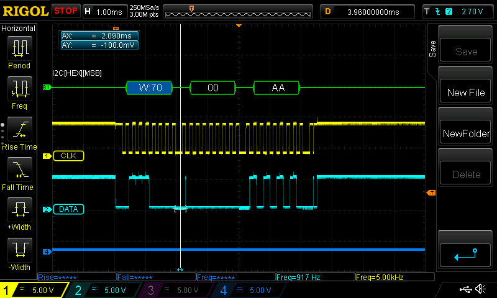Click the Horizontal menu title
Image resolution: width=497 pixels, height=298 pixels.
pyautogui.click(x=18, y=29)
